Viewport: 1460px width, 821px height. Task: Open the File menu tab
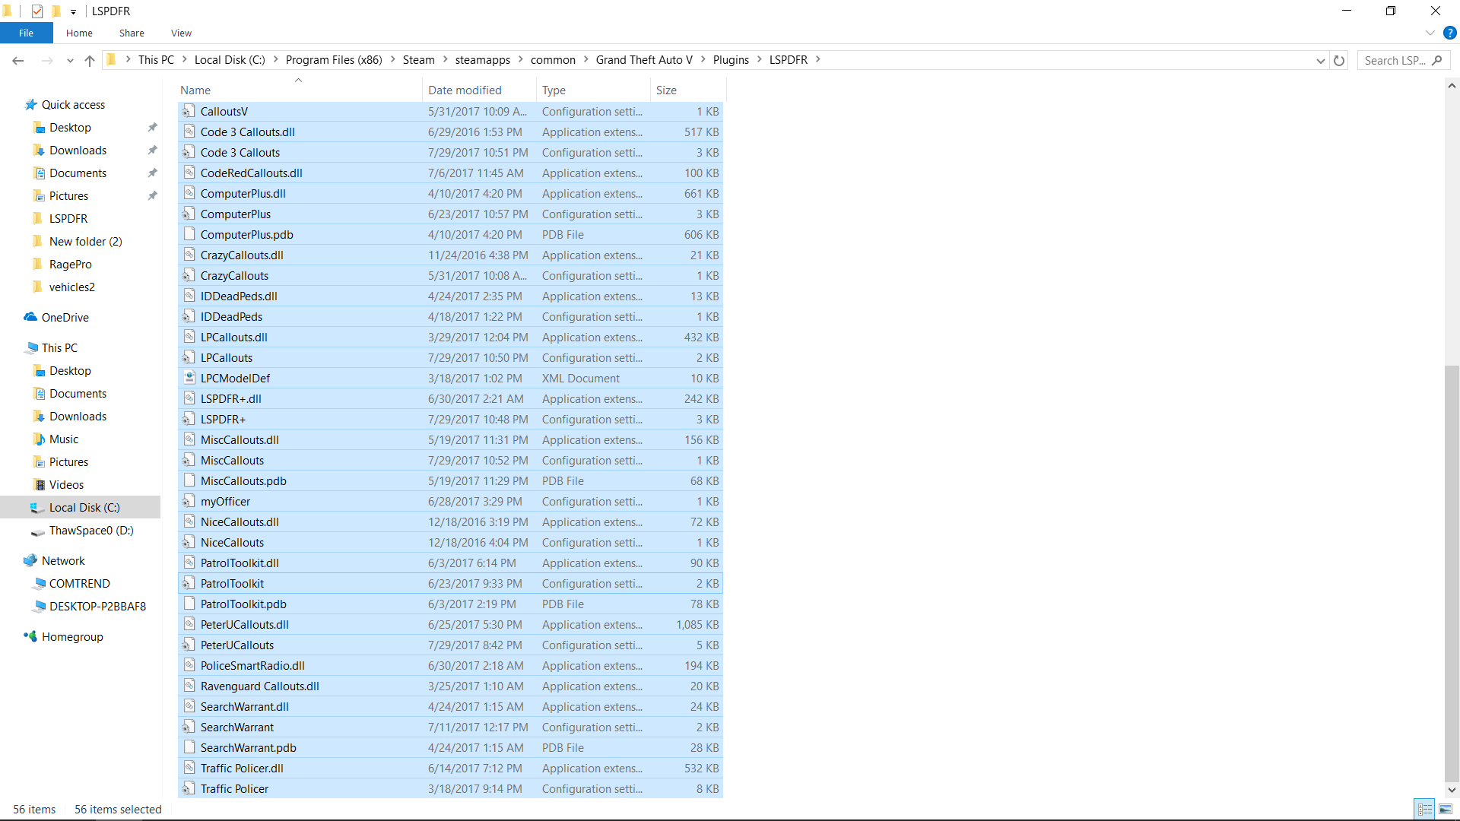(x=26, y=33)
